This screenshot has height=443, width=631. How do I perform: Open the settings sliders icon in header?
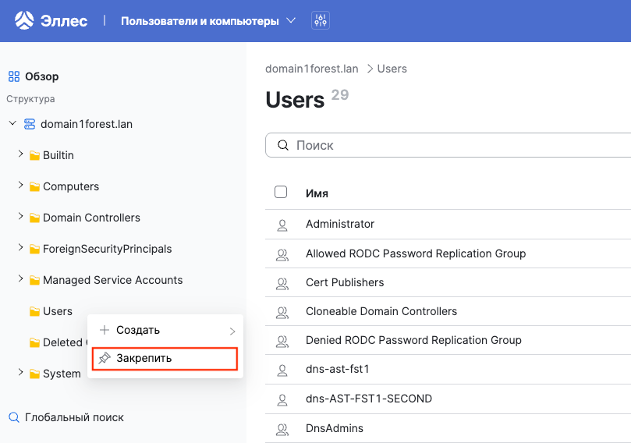click(x=321, y=20)
